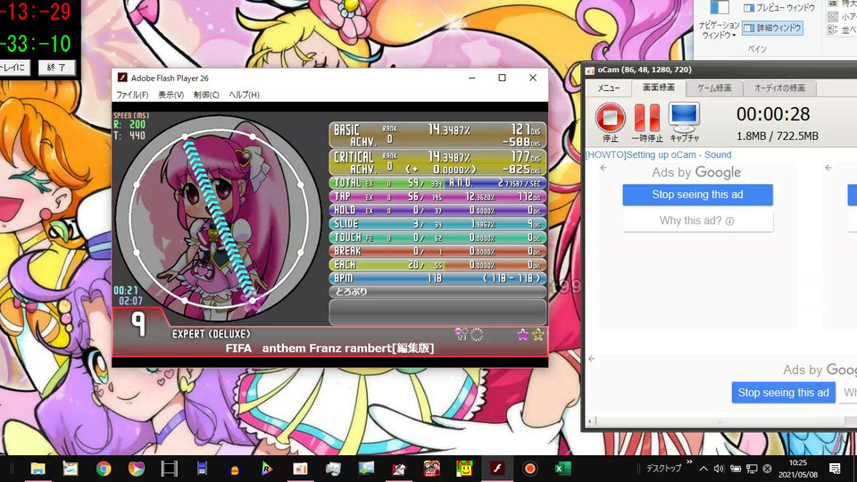
Task: Click the 123 note-number icon in the game footer
Action: [462, 335]
